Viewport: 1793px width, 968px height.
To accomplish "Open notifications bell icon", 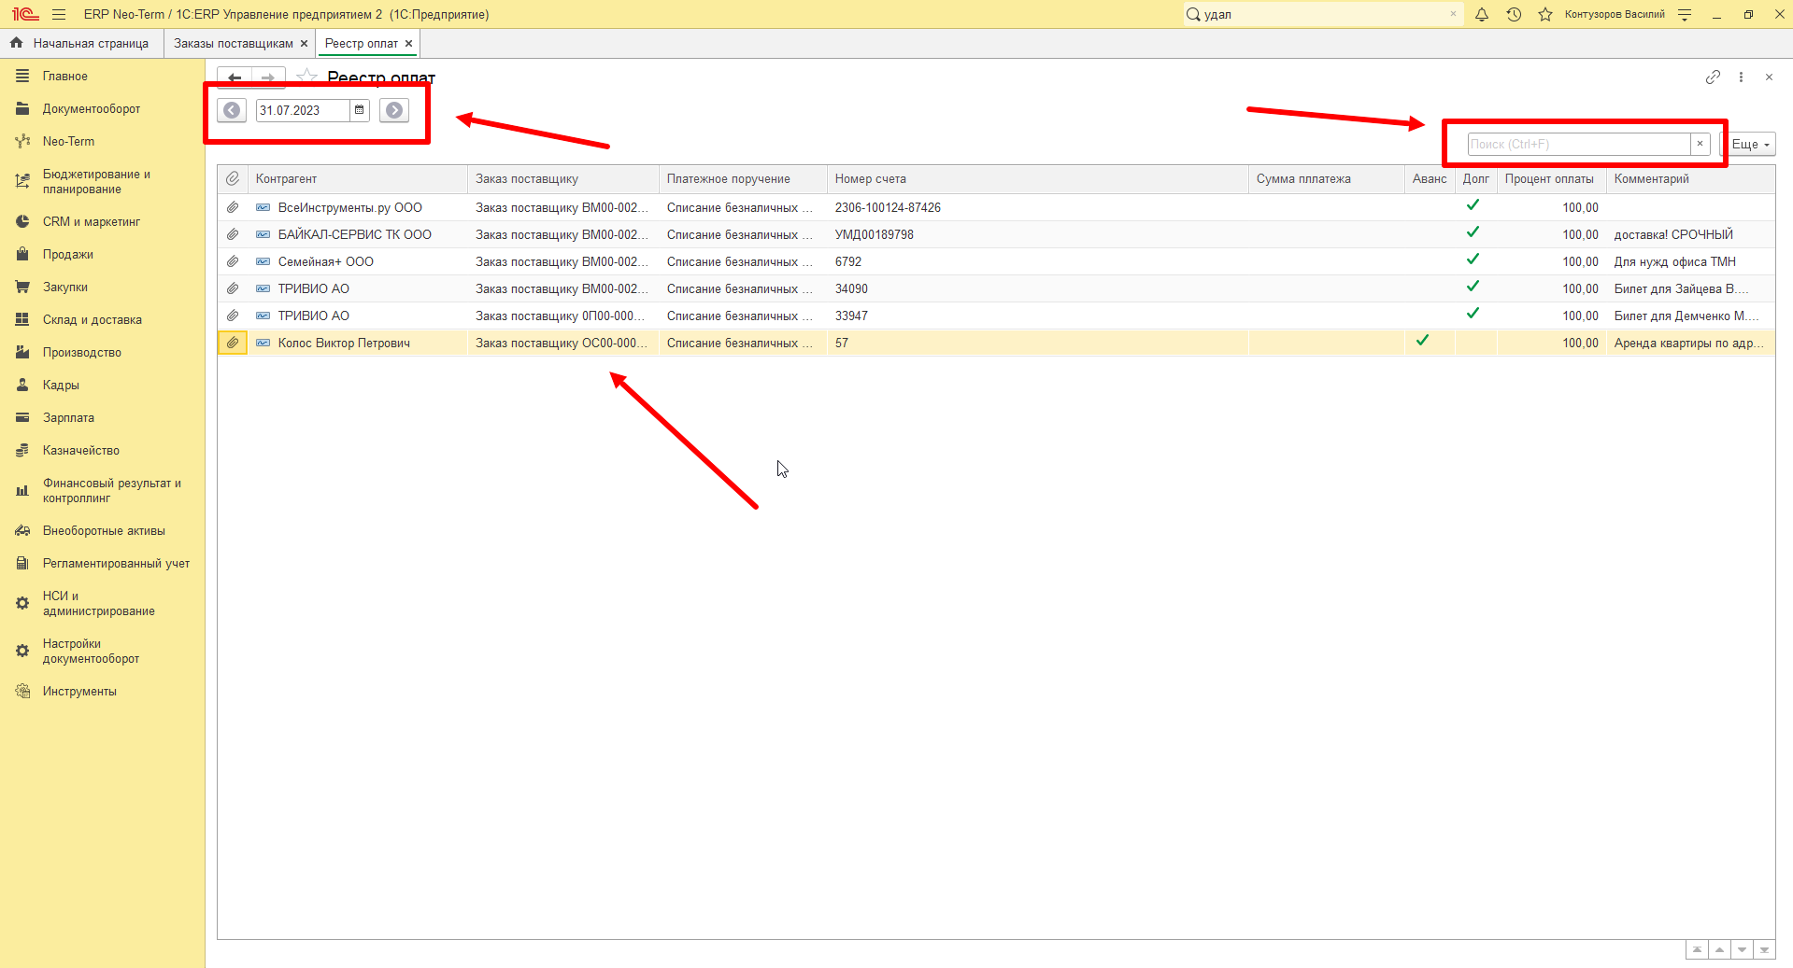I will pyautogui.click(x=1482, y=14).
